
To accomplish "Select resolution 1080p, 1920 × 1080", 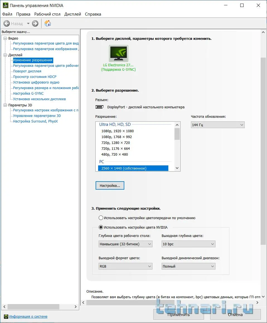I will tap(118, 131).
